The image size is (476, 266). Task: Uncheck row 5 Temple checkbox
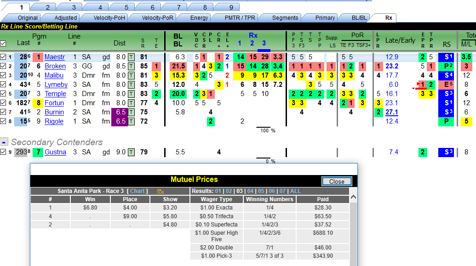coord(3,93)
